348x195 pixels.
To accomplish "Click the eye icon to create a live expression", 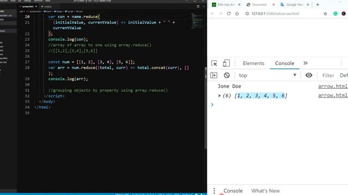I will (x=309, y=75).
